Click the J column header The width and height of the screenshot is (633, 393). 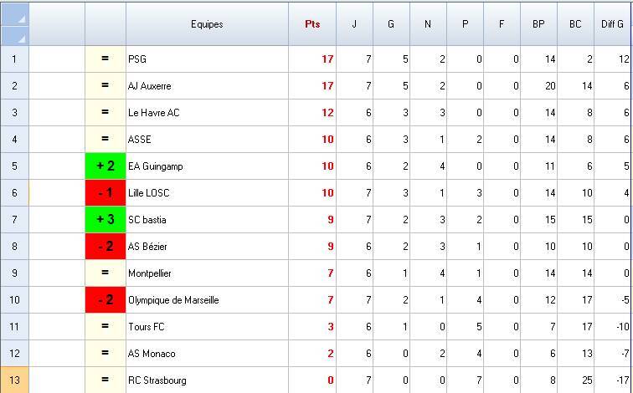point(354,24)
